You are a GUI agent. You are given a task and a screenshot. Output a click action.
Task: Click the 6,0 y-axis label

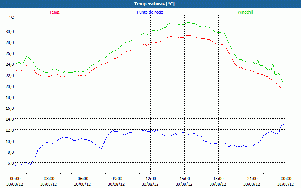pos(11,163)
